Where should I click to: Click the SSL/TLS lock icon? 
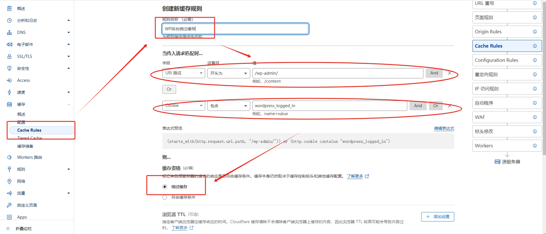tap(9, 56)
